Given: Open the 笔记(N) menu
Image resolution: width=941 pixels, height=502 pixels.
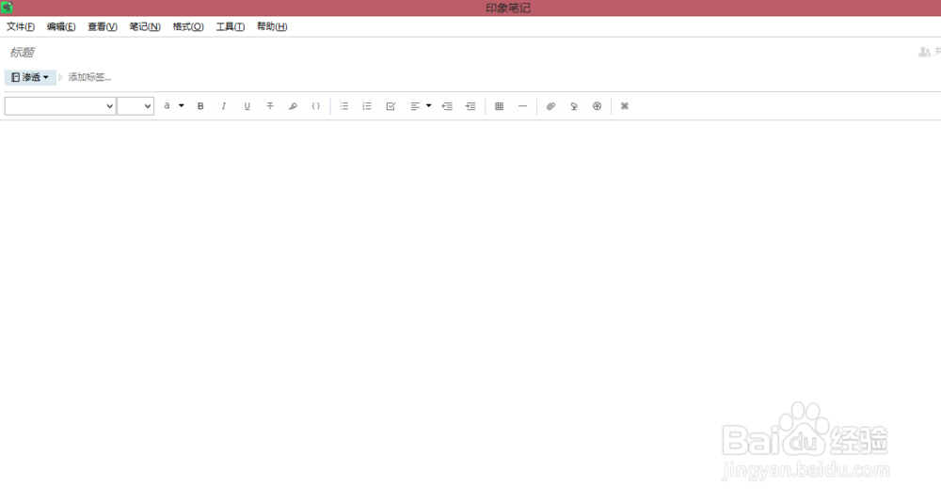Looking at the screenshot, I should coord(145,26).
